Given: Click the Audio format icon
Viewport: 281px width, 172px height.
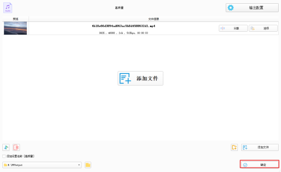Looking at the screenshot, I should (x=7, y=7).
